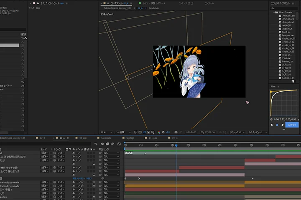The height and width of the screenshot is (200, 301).
Task: Click the current time indicator in timeline ruler
Action: tap(176, 145)
